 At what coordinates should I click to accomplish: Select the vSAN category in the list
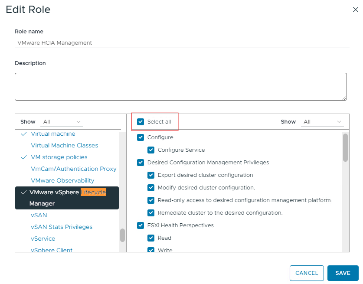point(39,215)
